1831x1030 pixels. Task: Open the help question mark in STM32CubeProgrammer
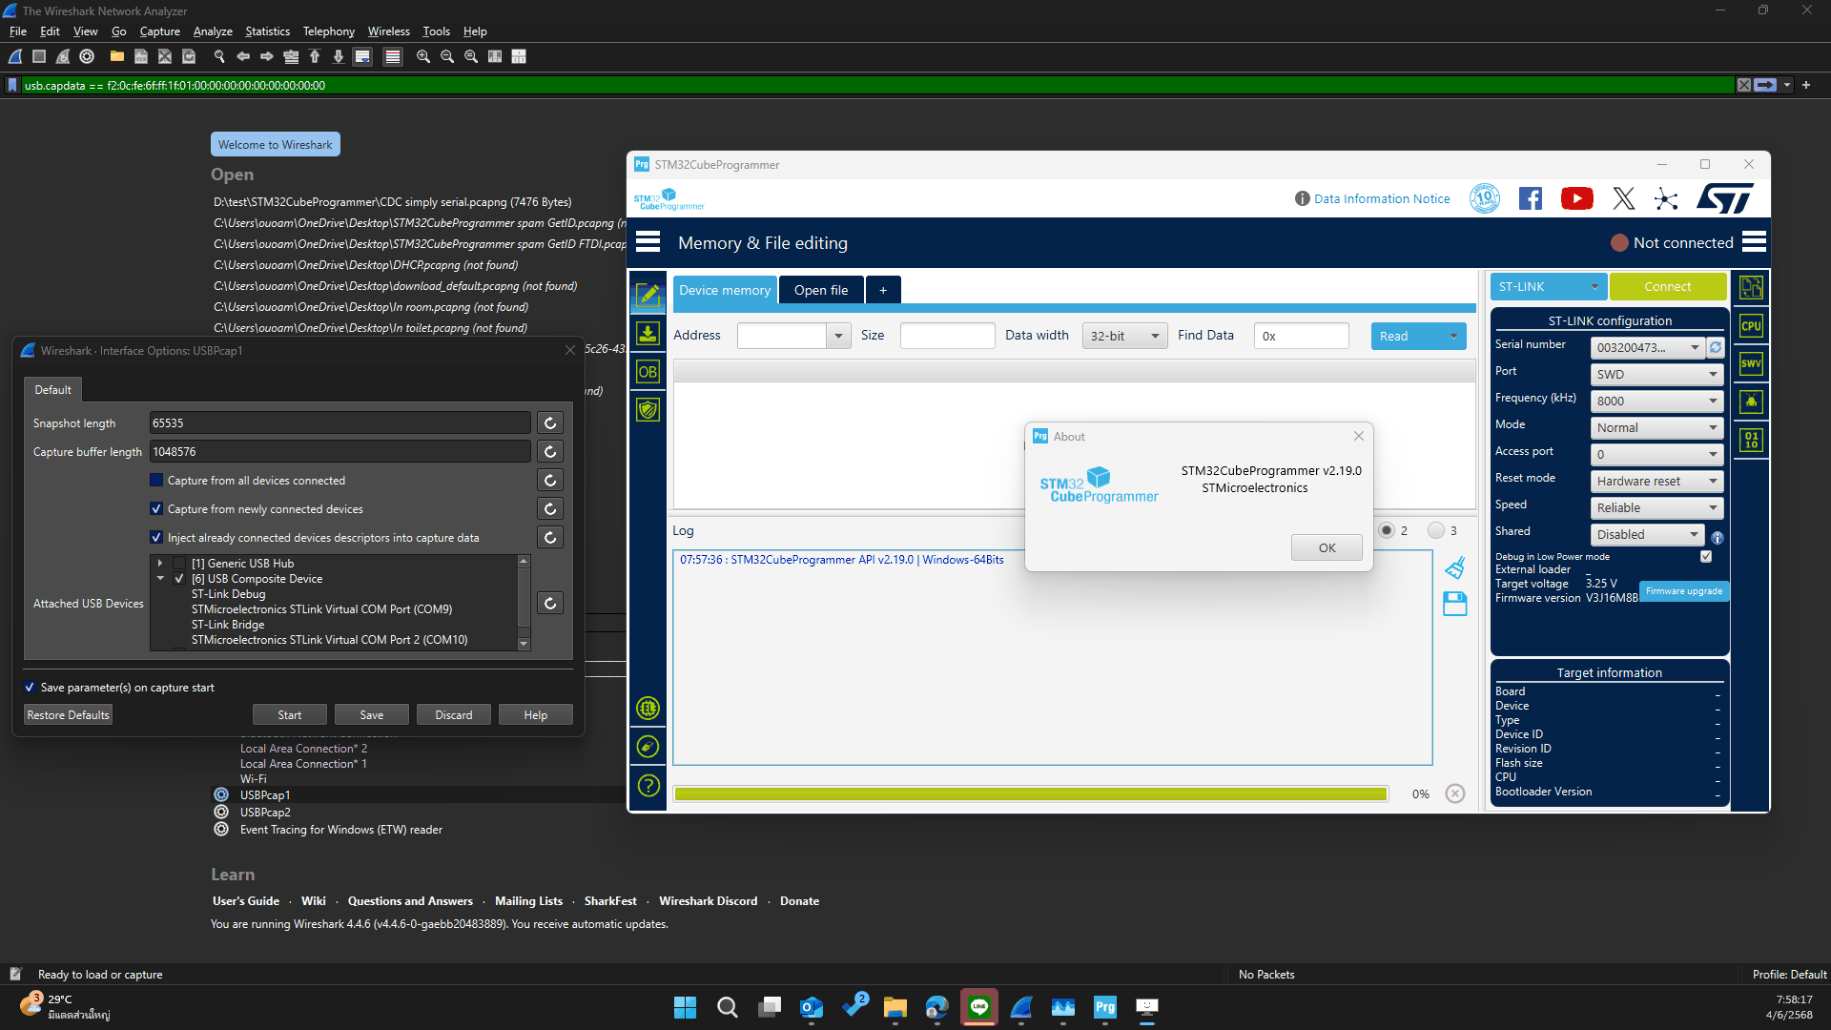point(648,786)
